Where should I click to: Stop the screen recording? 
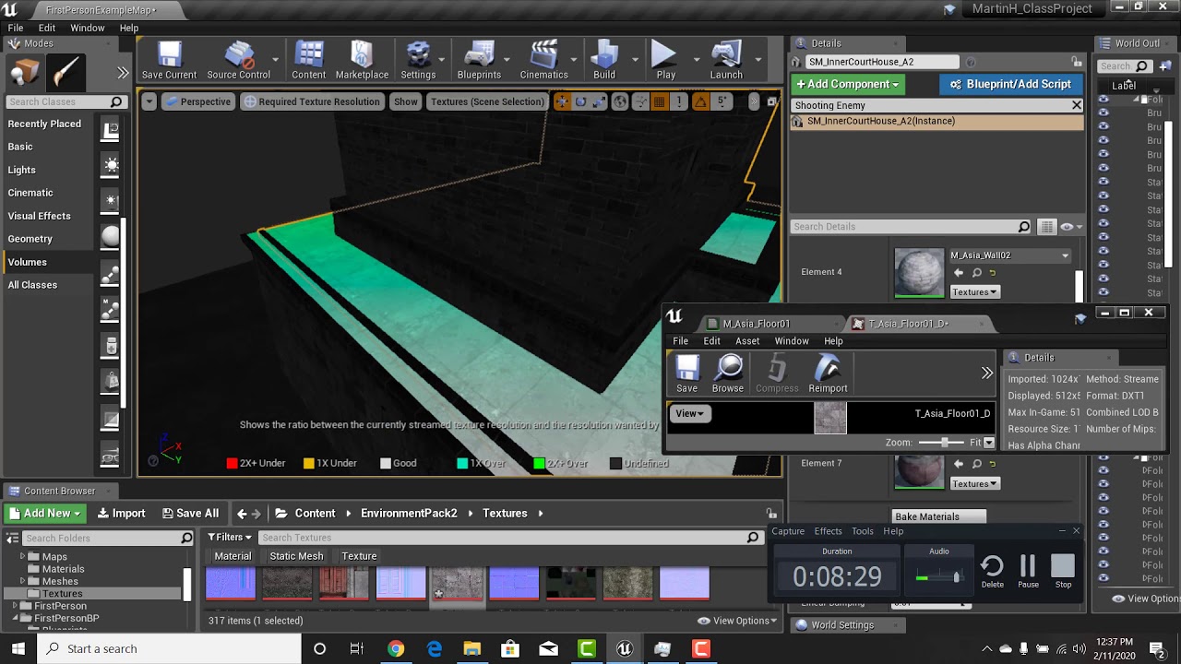click(x=1063, y=572)
